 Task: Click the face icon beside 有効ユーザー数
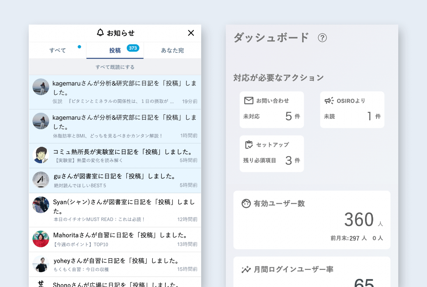pos(246,203)
